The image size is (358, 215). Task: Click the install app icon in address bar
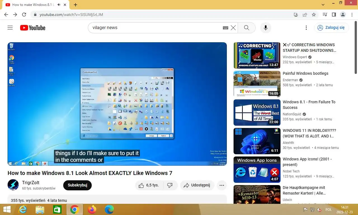coord(296,15)
